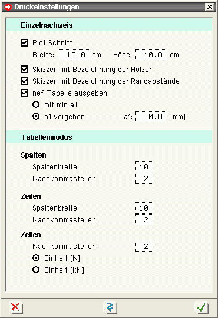Click Spaltenbreite field under Spalten
Viewport: 218px width, 318px height.
coord(144,167)
